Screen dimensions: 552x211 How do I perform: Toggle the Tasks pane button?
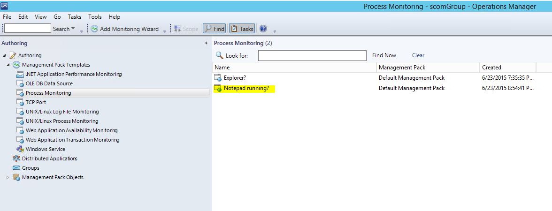[242, 29]
